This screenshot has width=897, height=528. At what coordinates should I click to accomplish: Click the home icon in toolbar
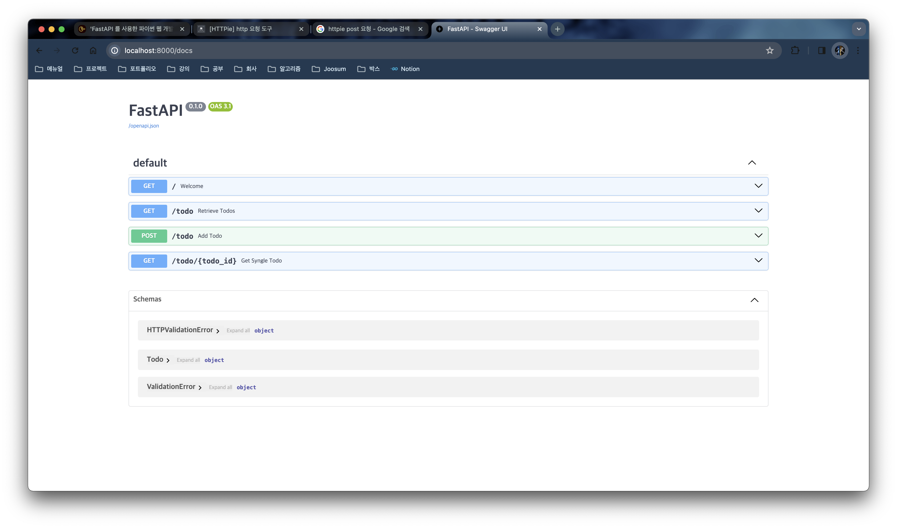coord(93,50)
